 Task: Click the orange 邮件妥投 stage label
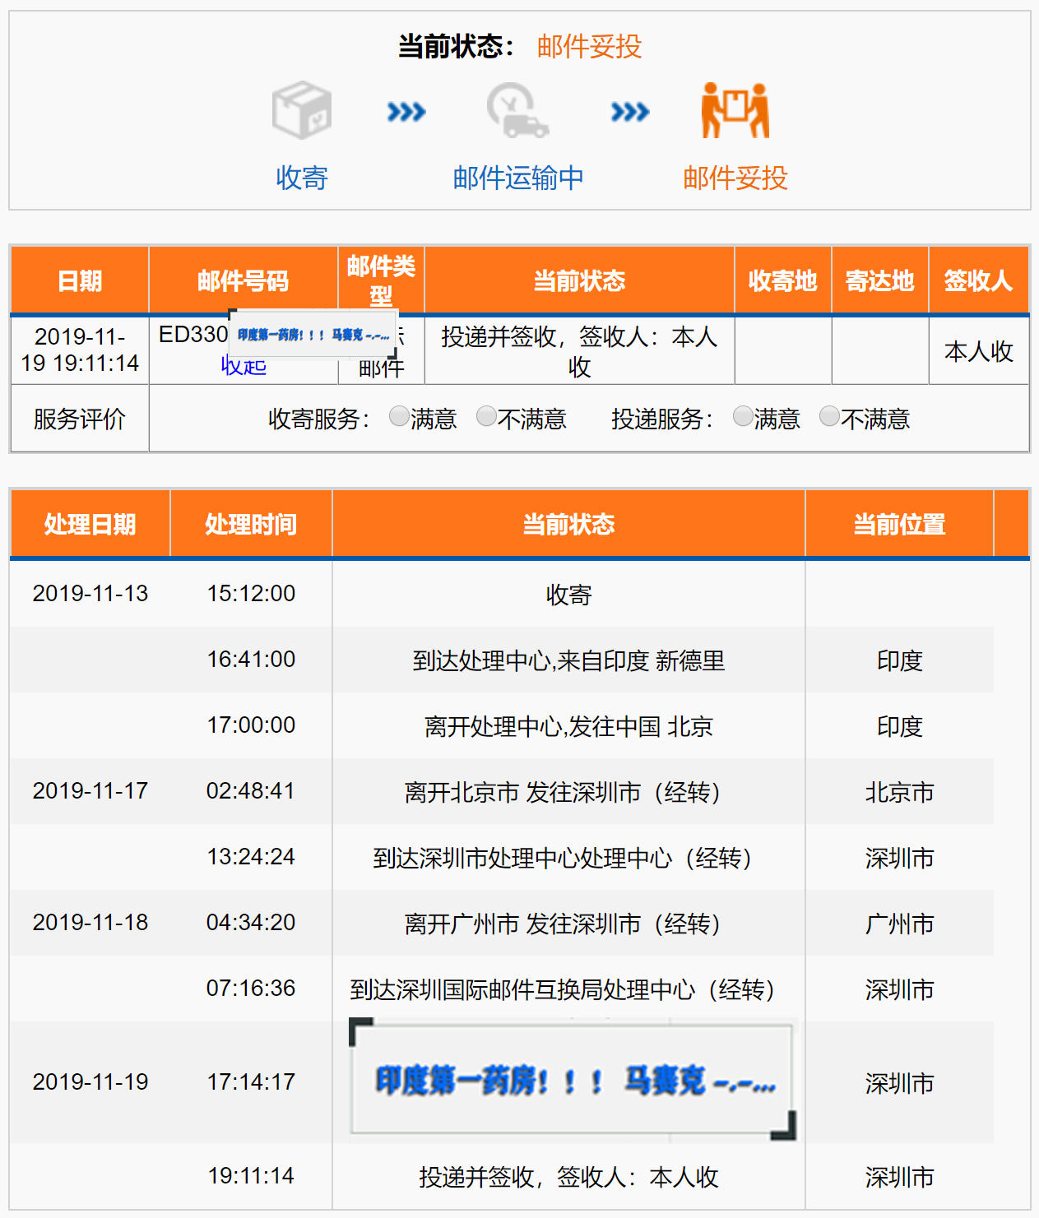pos(735,178)
